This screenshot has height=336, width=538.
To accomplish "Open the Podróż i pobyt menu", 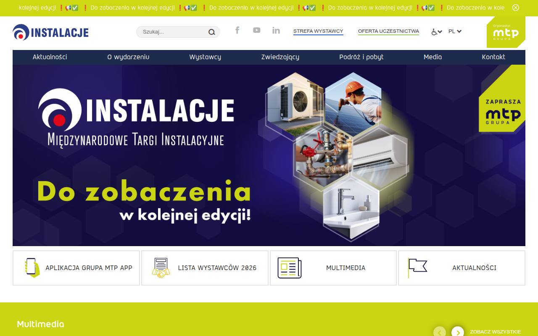I will click(x=361, y=57).
